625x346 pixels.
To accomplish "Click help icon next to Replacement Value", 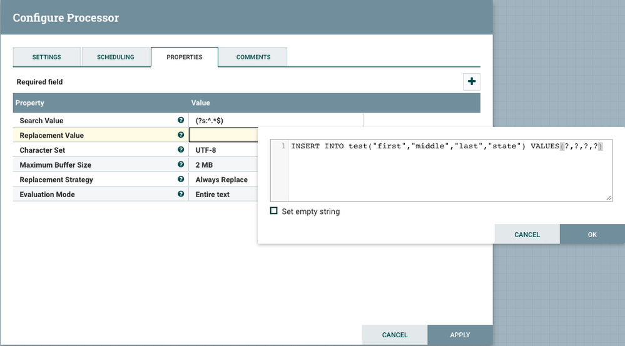I will 181,135.
